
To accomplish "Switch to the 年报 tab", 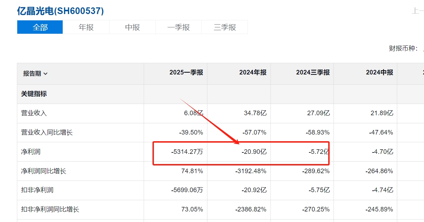I will (86, 27).
